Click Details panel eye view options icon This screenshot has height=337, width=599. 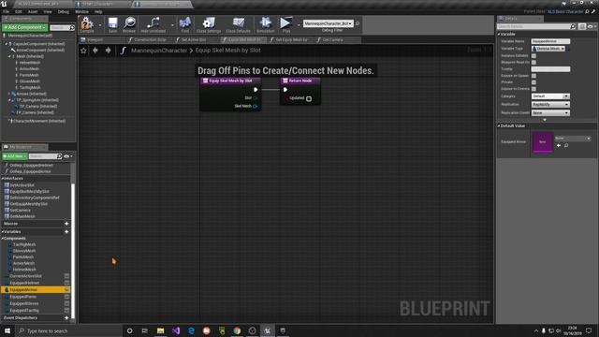point(591,26)
